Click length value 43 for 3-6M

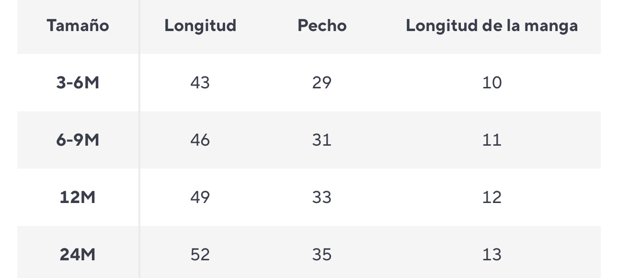coord(200,83)
